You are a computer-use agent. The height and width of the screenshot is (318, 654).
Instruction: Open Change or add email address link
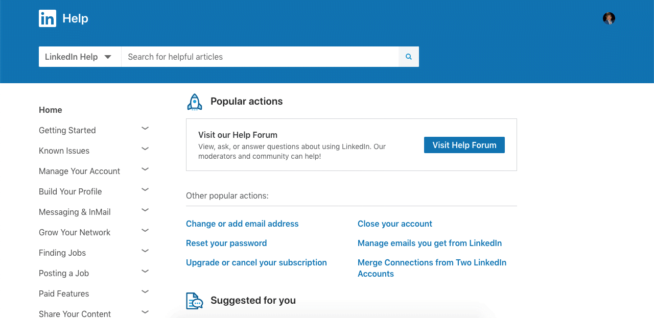(x=242, y=224)
